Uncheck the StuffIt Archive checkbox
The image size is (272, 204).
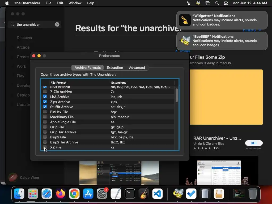tap(45, 107)
